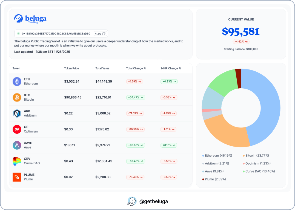
Task: Click the Total Value column header
Action: click(x=102, y=68)
